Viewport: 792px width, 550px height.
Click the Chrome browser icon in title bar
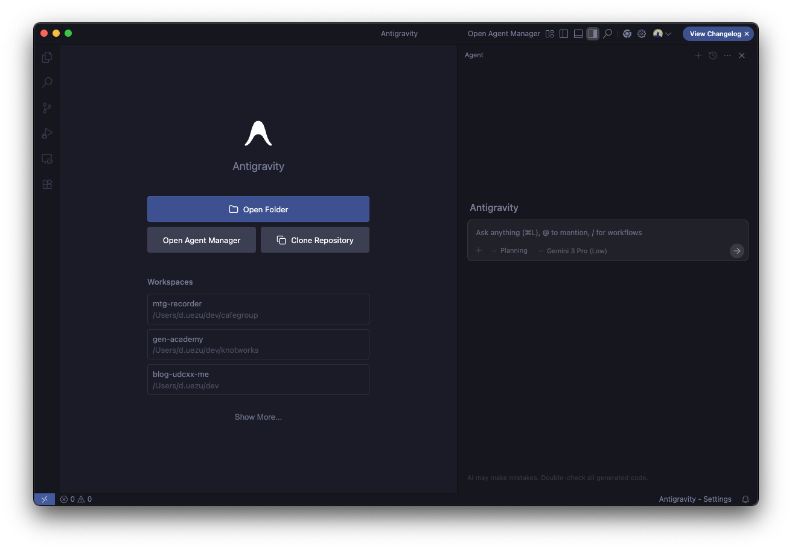click(x=627, y=34)
